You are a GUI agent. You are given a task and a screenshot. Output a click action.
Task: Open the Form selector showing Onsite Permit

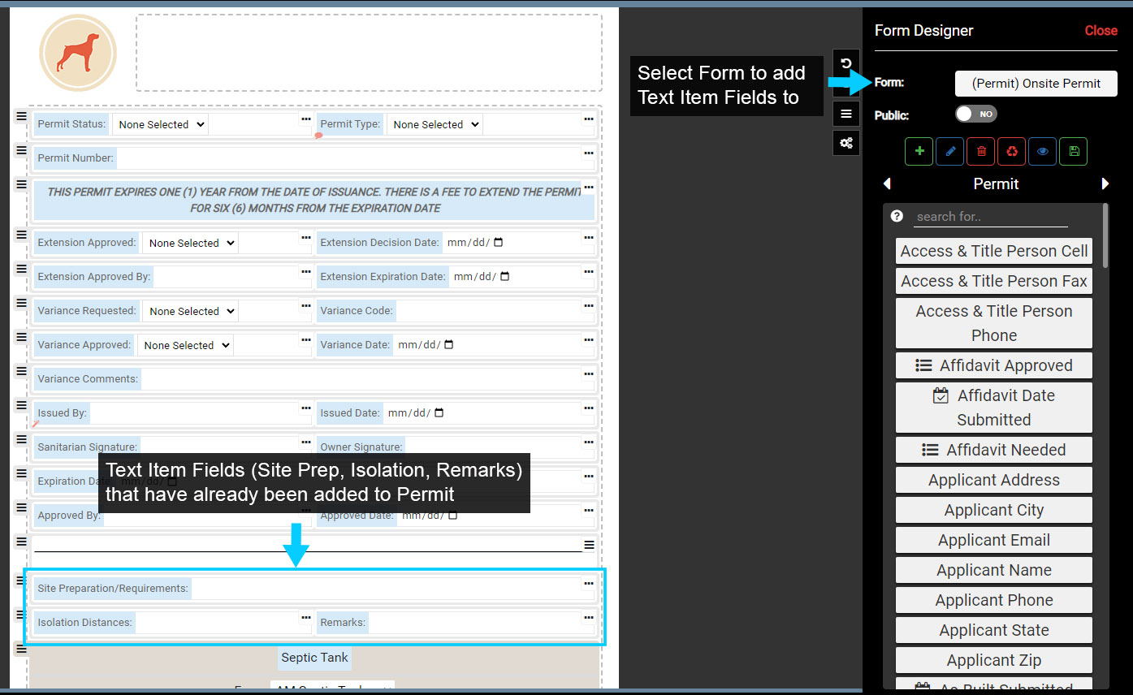coord(1036,83)
